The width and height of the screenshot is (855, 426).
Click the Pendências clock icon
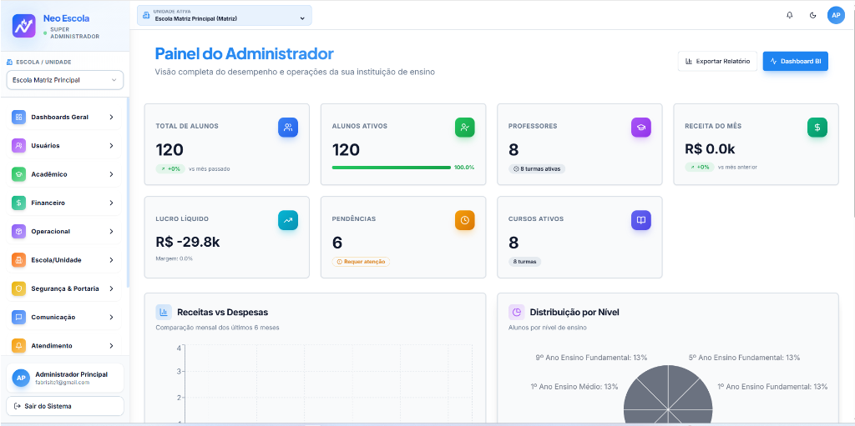(x=464, y=221)
